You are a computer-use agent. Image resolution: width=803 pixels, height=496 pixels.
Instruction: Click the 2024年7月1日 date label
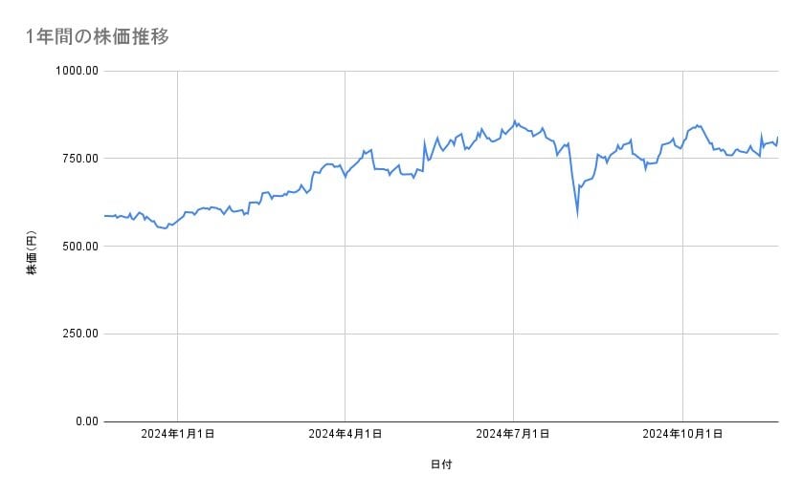[x=513, y=435]
